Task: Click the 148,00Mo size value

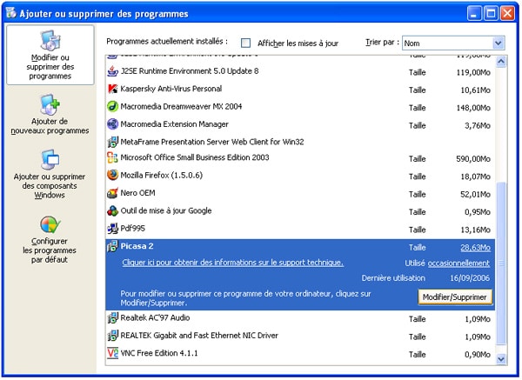Action: 473,108
